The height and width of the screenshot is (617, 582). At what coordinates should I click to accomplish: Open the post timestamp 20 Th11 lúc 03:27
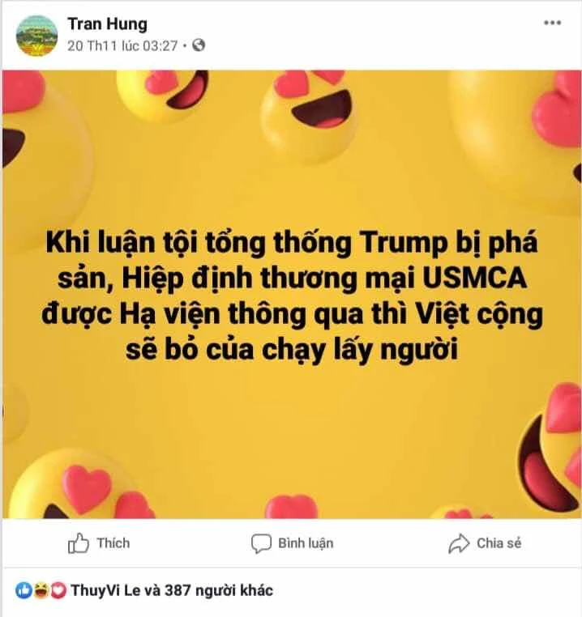click(x=122, y=45)
